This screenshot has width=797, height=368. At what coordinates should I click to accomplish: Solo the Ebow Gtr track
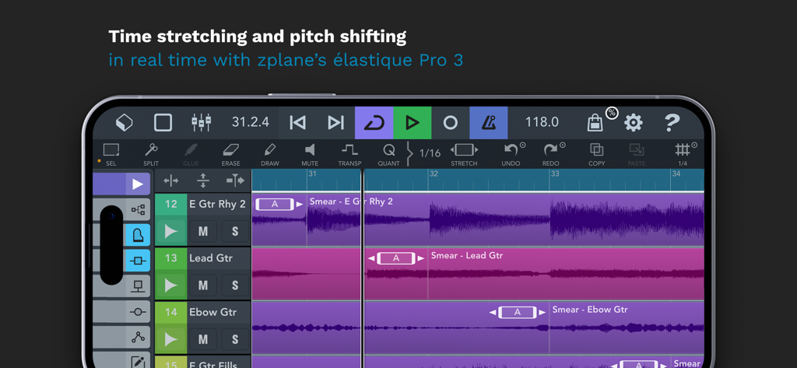click(235, 339)
